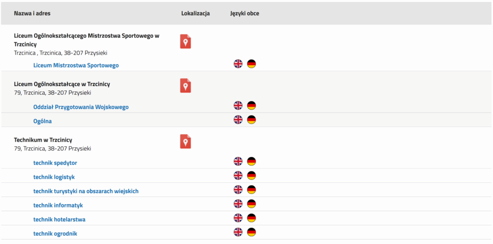Click German flag in technik informatyk row
Screen dimensions: 493x244
(251, 204)
